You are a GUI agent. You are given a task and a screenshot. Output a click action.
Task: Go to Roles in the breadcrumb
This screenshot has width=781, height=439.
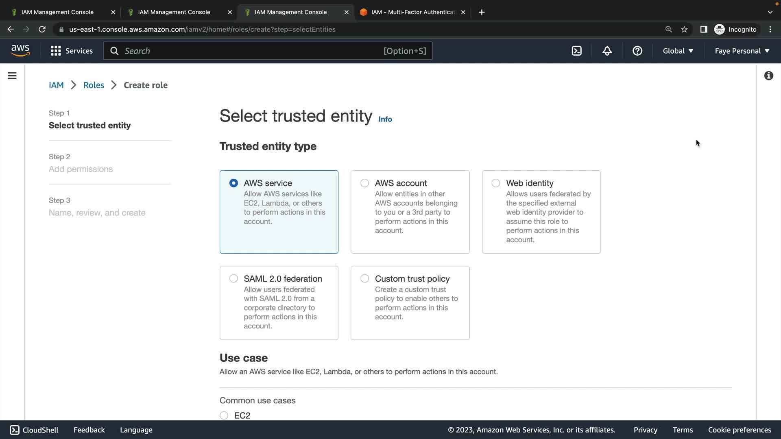[94, 85]
